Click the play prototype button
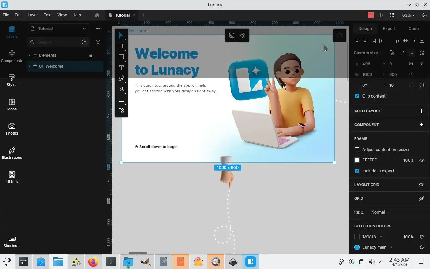The width and height of the screenshot is (430, 269). pos(382,15)
